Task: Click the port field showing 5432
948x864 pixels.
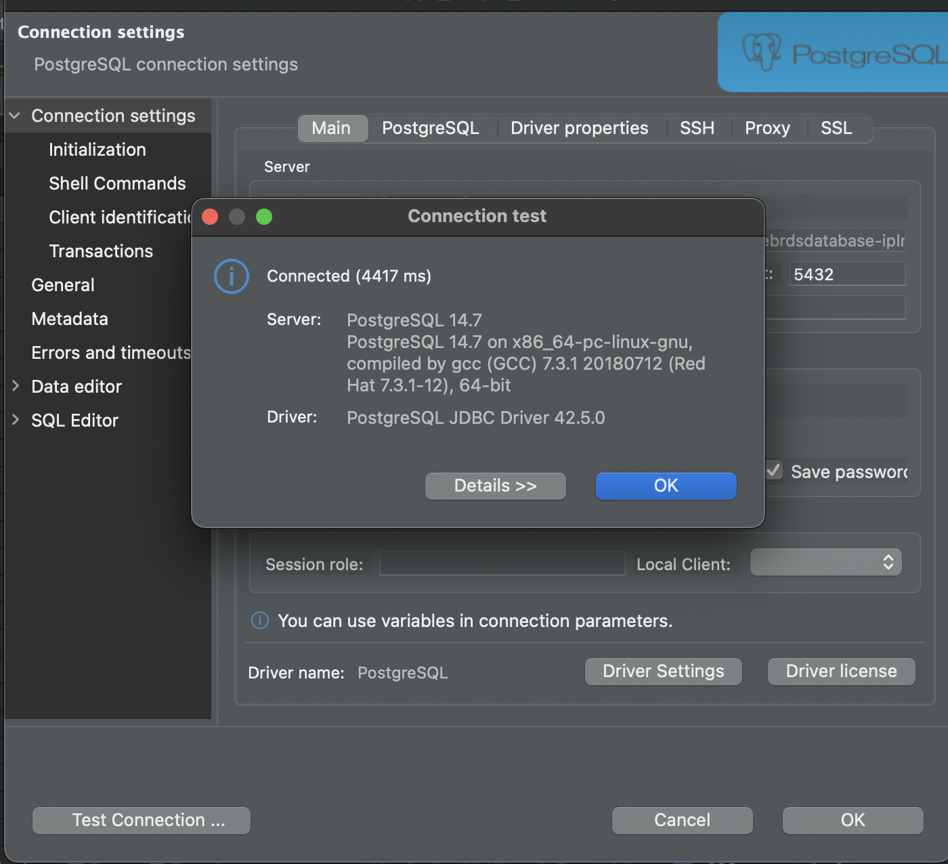Action: point(846,274)
